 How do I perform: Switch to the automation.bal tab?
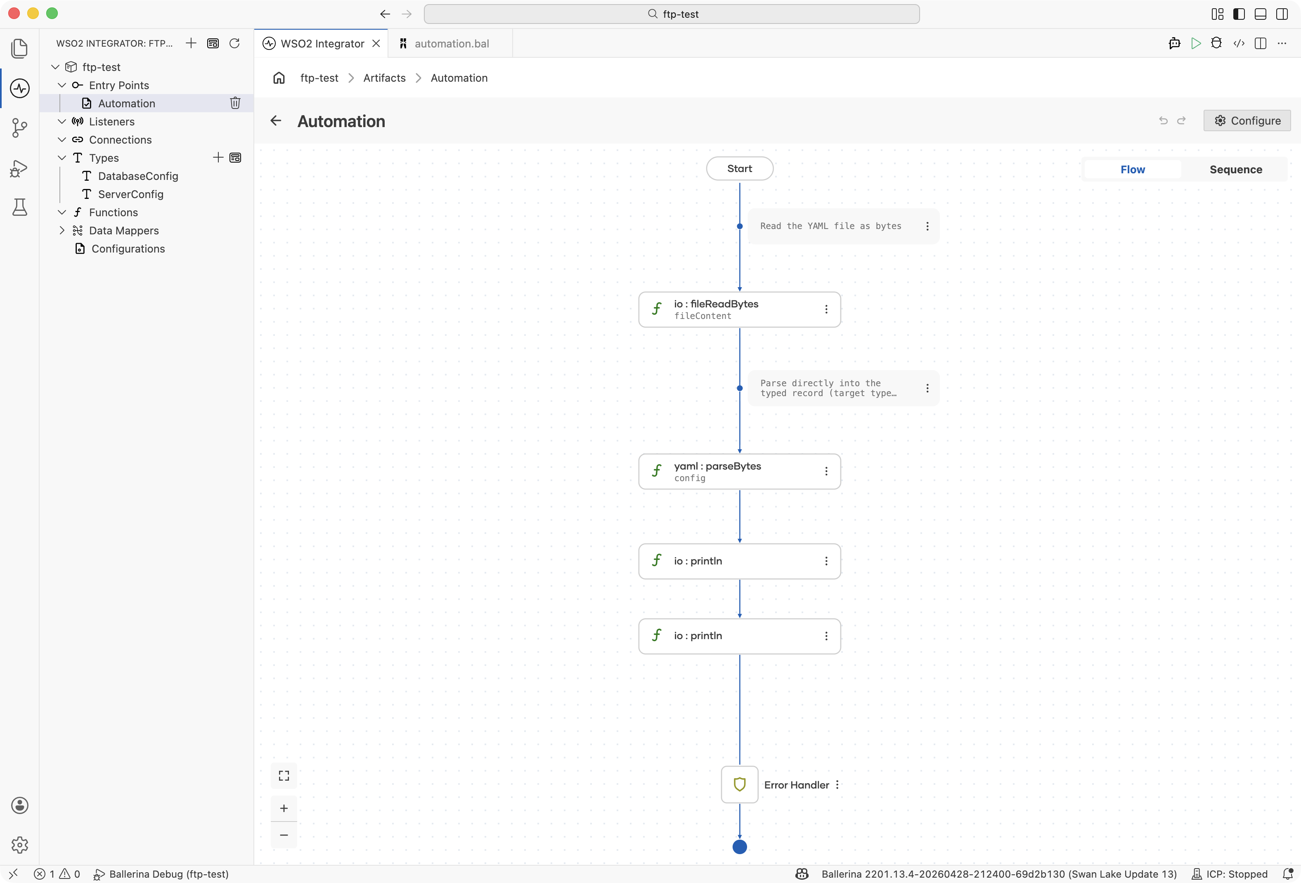(x=451, y=44)
